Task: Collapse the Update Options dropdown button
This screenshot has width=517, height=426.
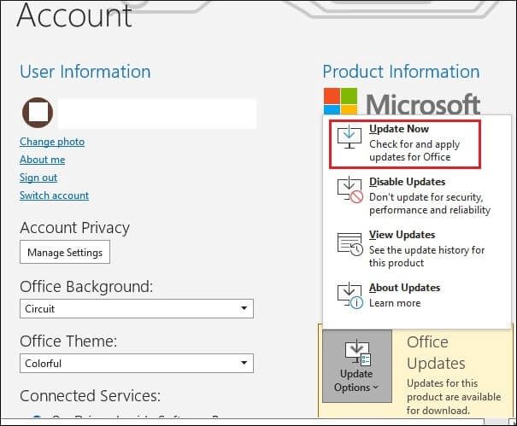Action: coord(357,365)
